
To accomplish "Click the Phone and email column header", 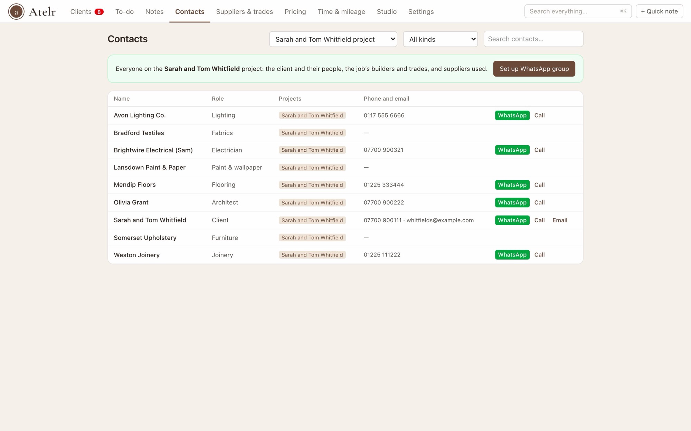I will point(386,99).
